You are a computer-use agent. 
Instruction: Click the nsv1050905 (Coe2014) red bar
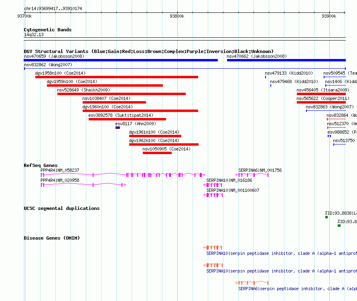(x=157, y=153)
